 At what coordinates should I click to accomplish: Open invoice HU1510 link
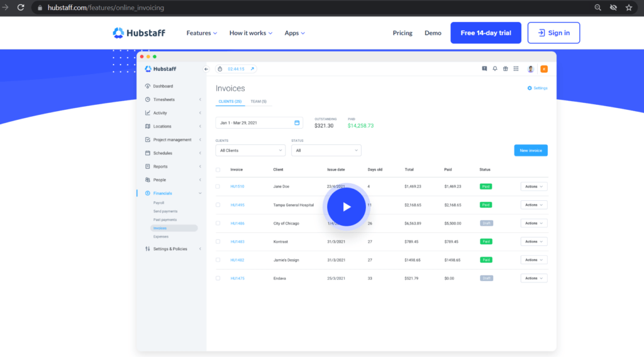click(237, 186)
